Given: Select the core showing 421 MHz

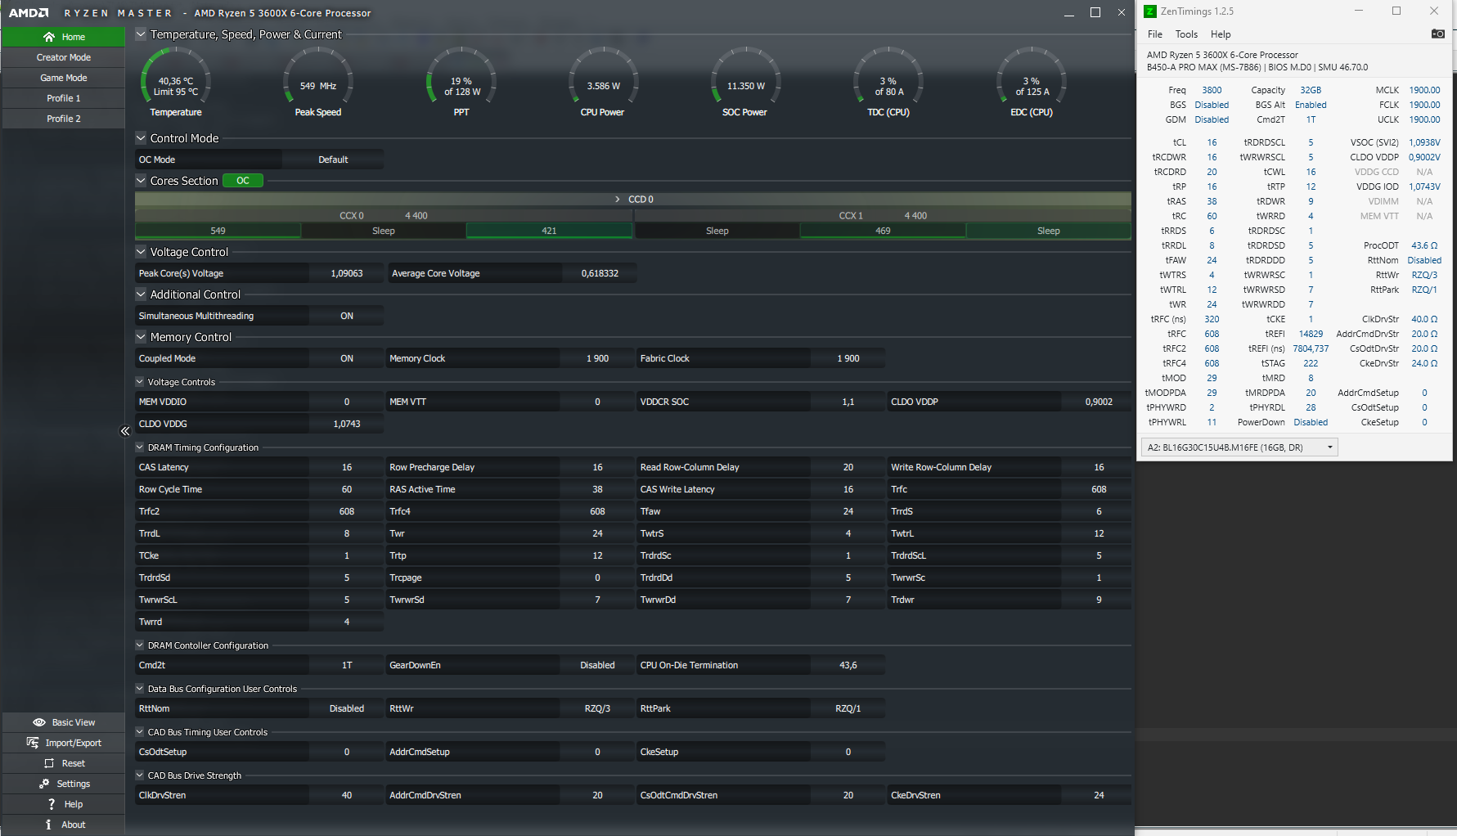Looking at the screenshot, I should click(x=549, y=231).
